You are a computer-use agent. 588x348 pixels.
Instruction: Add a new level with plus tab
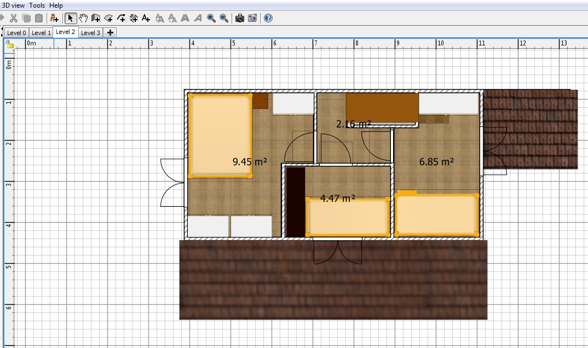click(110, 33)
